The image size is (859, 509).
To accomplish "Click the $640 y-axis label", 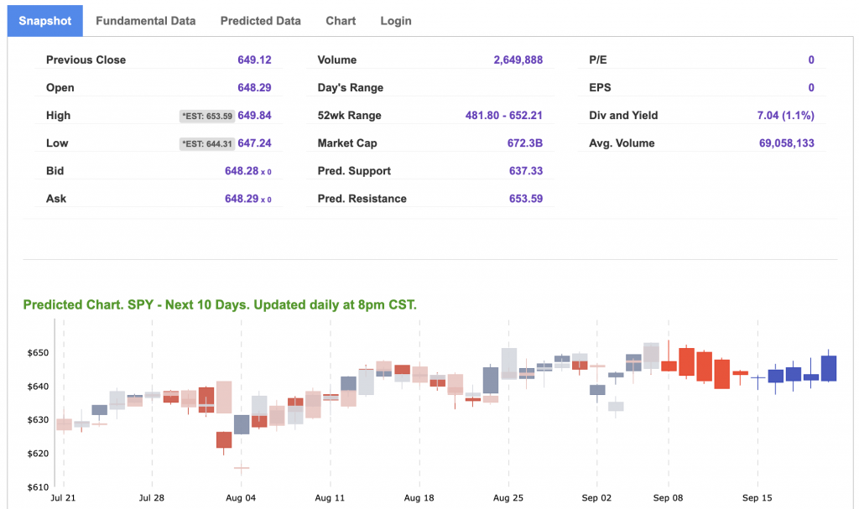I will click(38, 387).
